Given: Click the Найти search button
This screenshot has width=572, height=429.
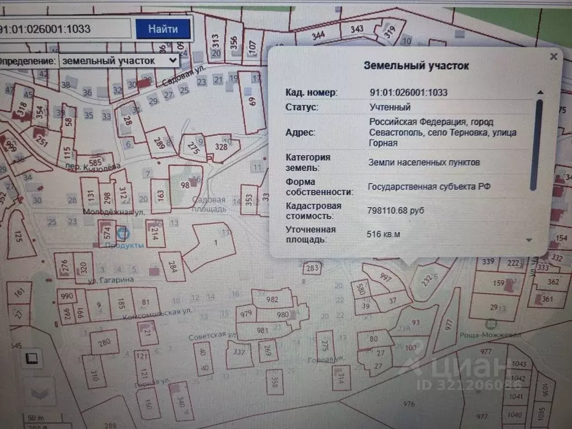Looking at the screenshot, I should pos(163,28).
